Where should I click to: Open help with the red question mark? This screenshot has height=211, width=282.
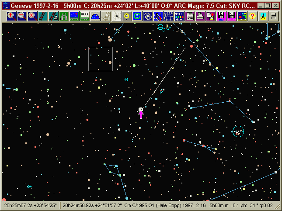(x=253, y=16)
